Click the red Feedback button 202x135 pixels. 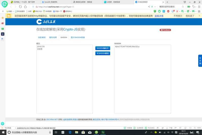pos(165,30)
